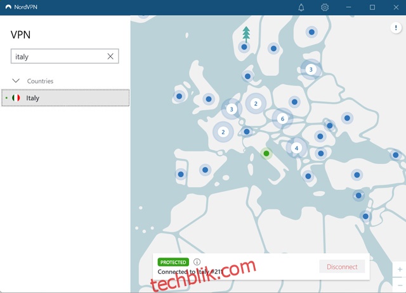Click the PROTECTED status badge
Image resolution: width=406 pixels, height=293 pixels.
pyautogui.click(x=173, y=262)
